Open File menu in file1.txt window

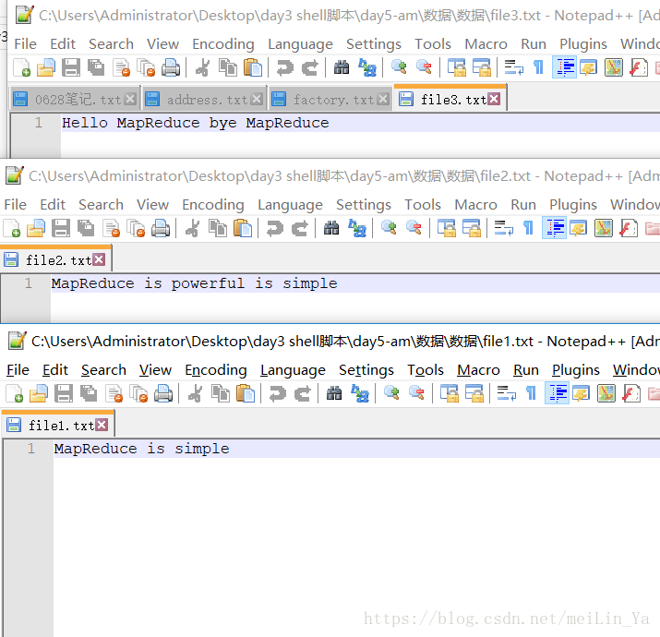coord(18,369)
